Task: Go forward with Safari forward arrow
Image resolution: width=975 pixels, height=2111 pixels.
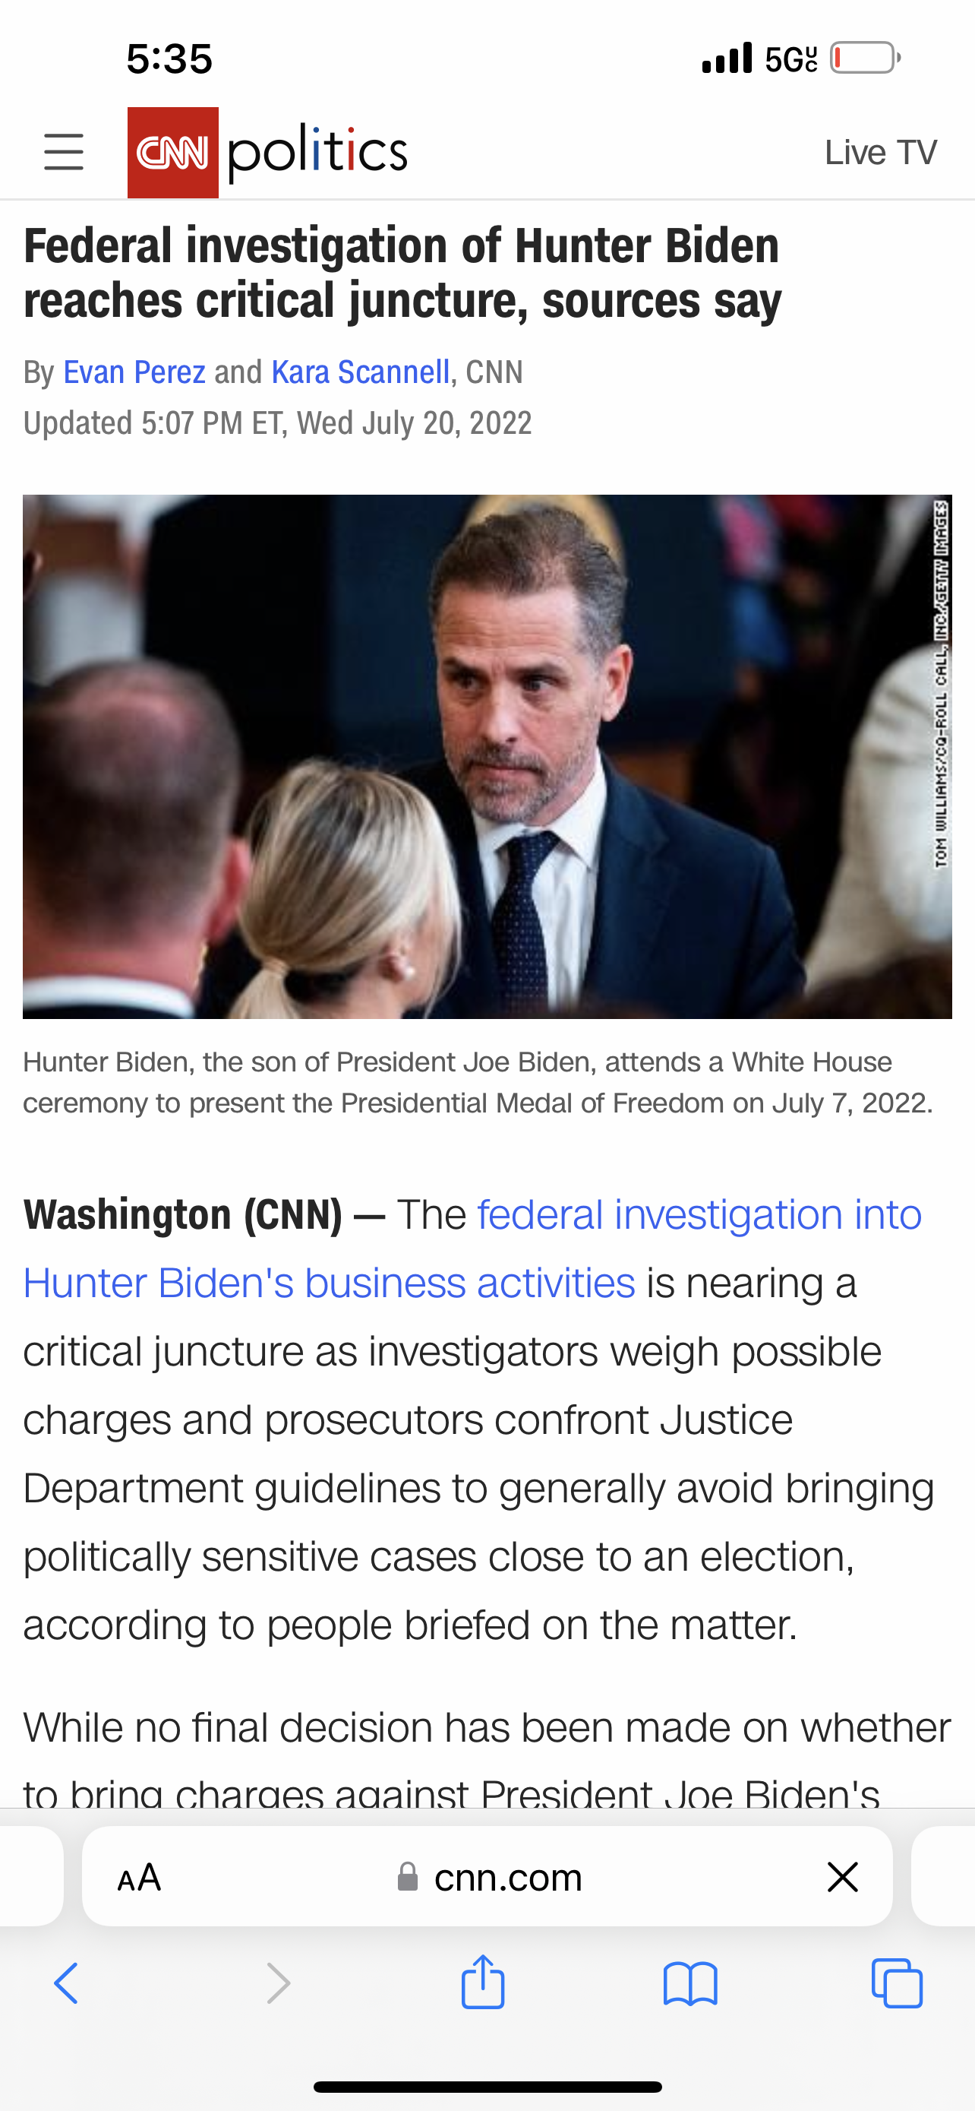Action: click(279, 1984)
